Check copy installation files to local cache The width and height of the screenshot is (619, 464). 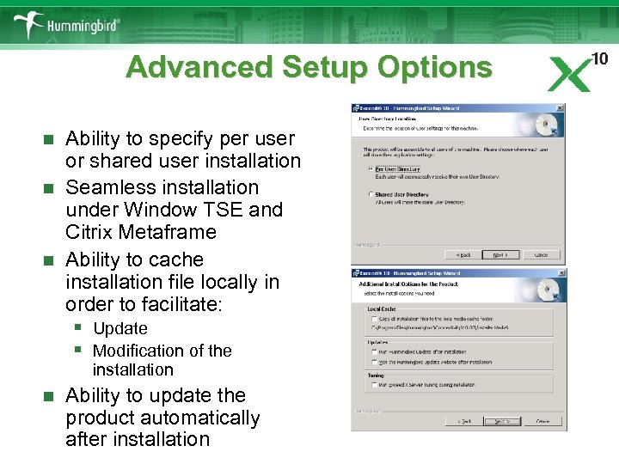374,319
